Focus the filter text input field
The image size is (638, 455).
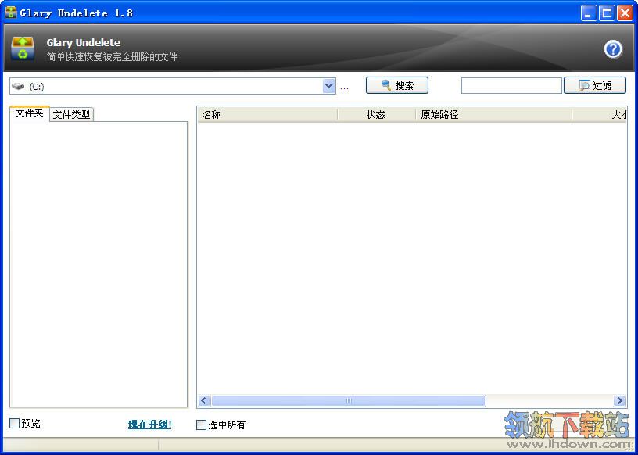point(511,85)
